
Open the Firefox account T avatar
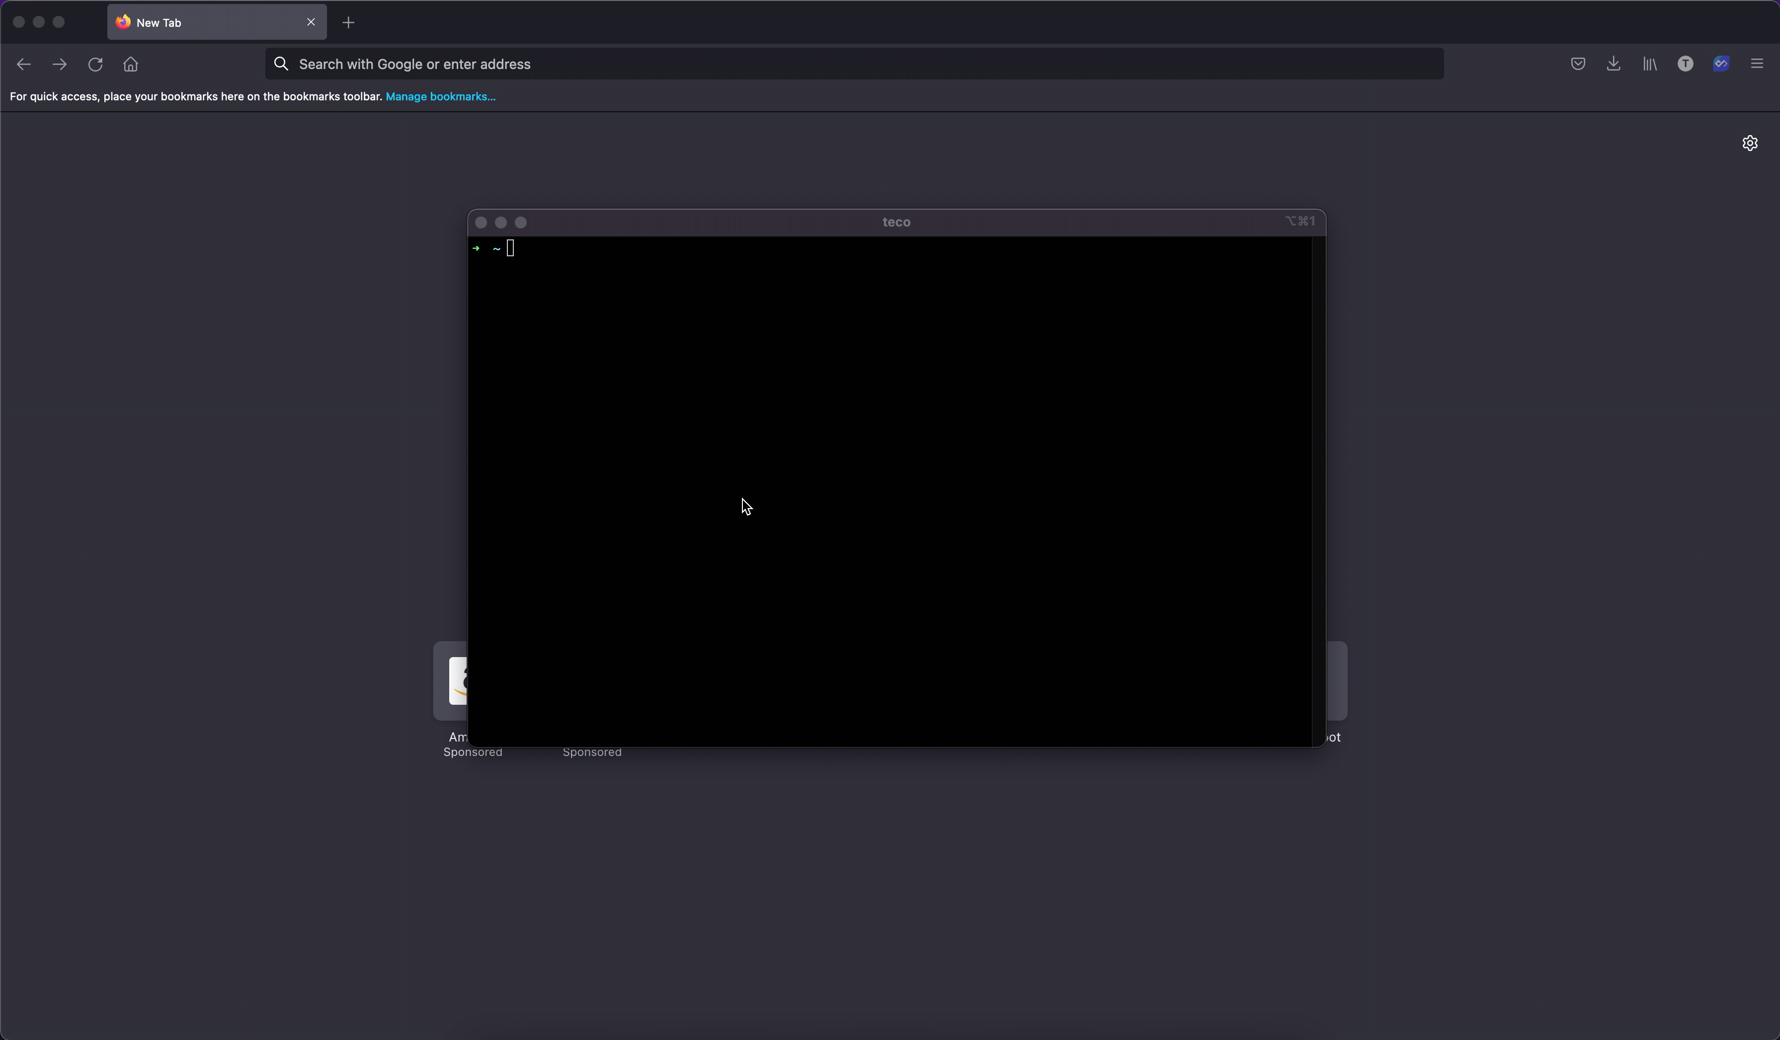tap(1686, 64)
